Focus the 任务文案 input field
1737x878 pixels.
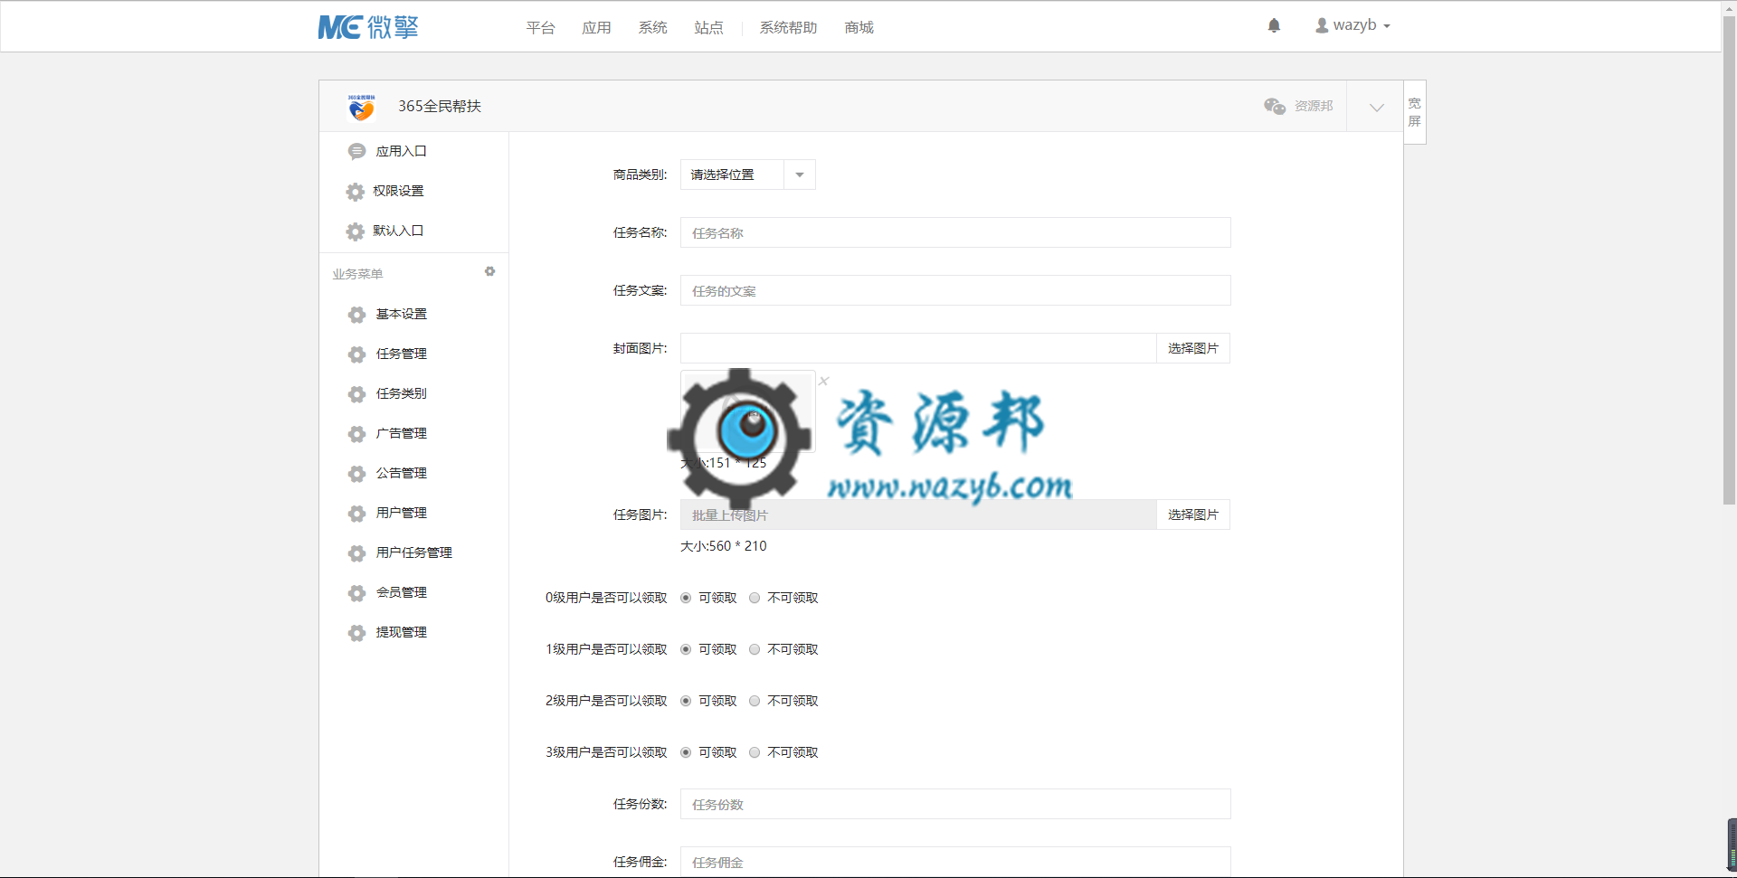click(x=955, y=290)
